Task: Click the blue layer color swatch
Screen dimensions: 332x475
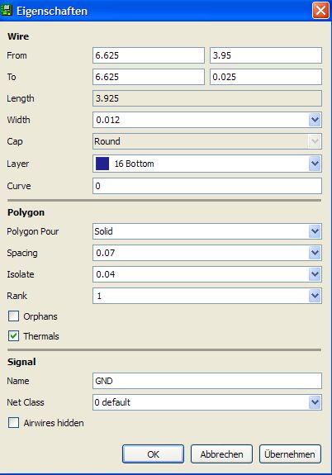Action: [x=102, y=164]
